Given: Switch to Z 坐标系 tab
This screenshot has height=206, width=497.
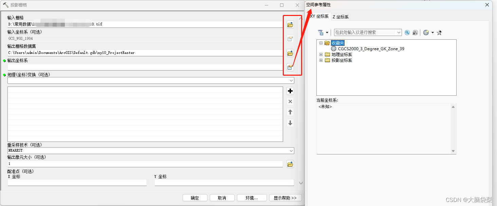Looking at the screenshot, I should click(x=340, y=17).
